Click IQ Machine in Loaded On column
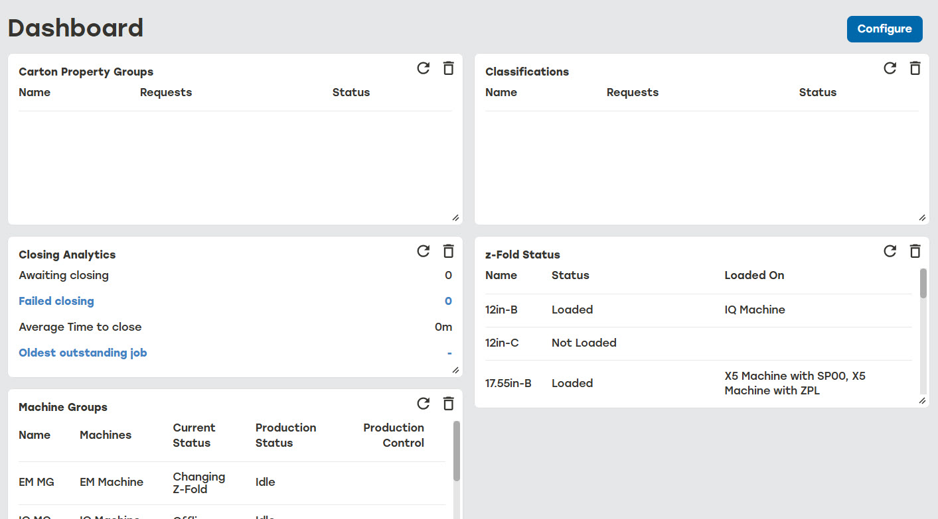 [755, 310]
